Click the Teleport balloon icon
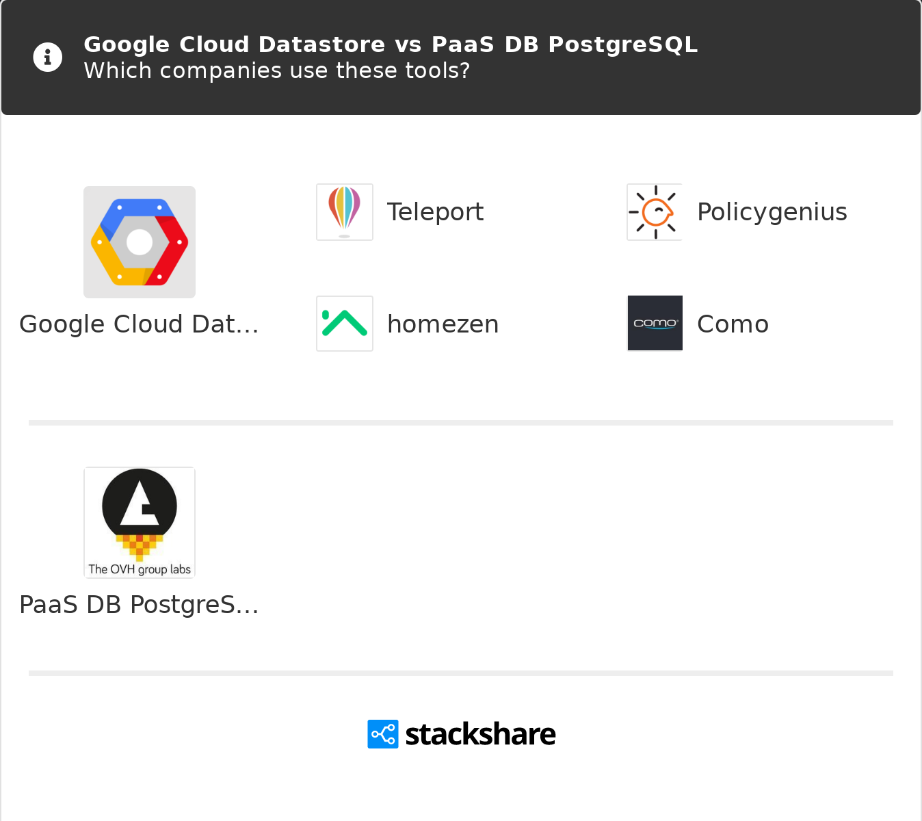The height and width of the screenshot is (821, 922). tap(345, 212)
